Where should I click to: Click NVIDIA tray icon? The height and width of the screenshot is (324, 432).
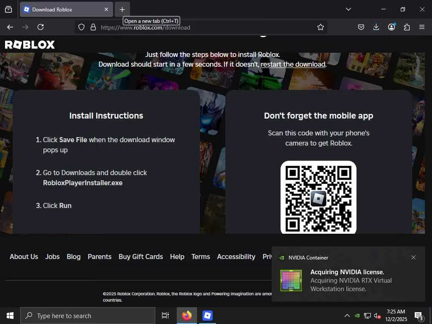357,316
